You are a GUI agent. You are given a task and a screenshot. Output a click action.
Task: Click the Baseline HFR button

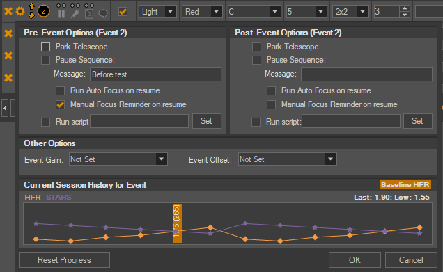pos(405,185)
